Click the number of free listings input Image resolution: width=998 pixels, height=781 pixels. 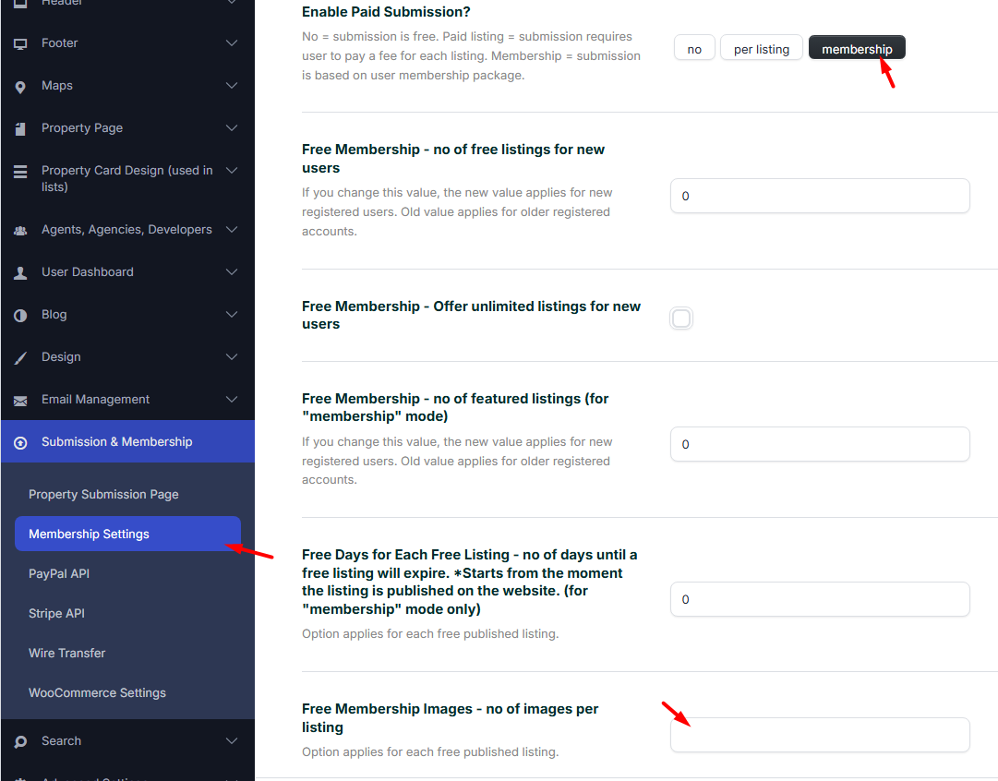tap(820, 196)
